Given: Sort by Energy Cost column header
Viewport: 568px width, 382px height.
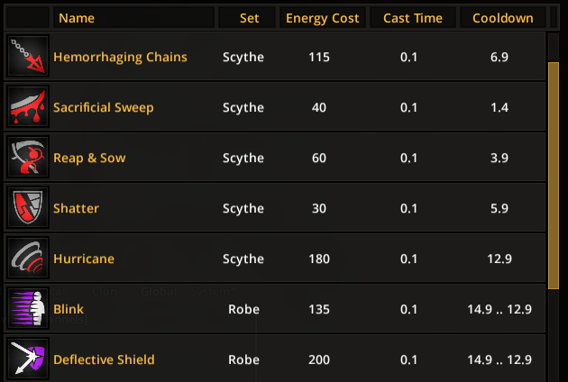Looking at the screenshot, I should [x=322, y=18].
